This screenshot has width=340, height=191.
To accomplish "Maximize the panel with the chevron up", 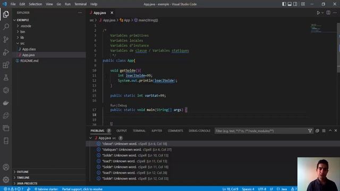I will [x=330, y=131].
